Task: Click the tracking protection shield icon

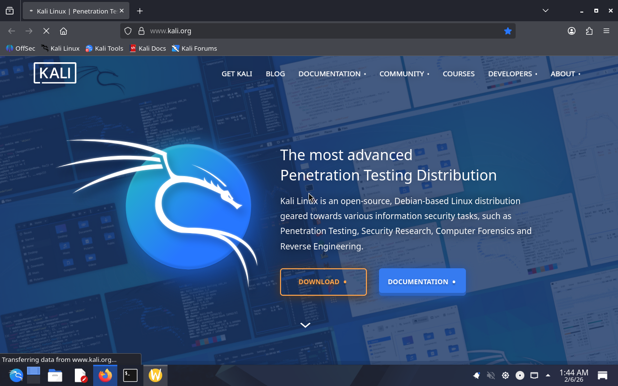Action: [x=128, y=31]
